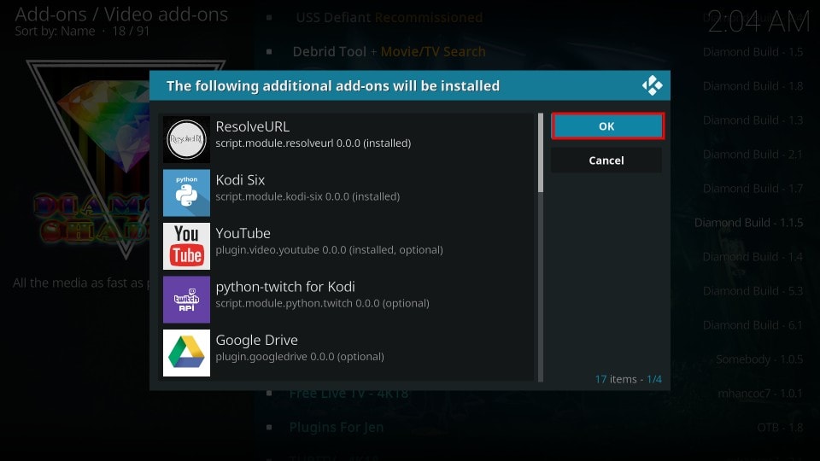Screen dimensions: 820x461
Task: Select the Google Drive entry title
Action: tap(257, 341)
